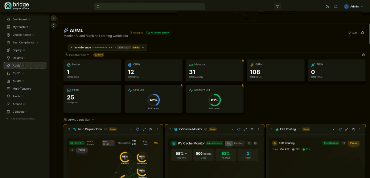Open Insights in the sidebar
This screenshot has height=178, width=370.
point(25,58)
